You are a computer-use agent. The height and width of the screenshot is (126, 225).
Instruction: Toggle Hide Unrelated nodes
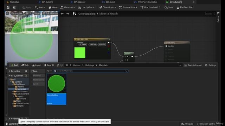pyautogui.click(x=149, y=7)
